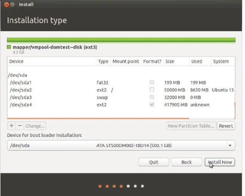
Task: Click the Revert button
Action: coord(226,126)
